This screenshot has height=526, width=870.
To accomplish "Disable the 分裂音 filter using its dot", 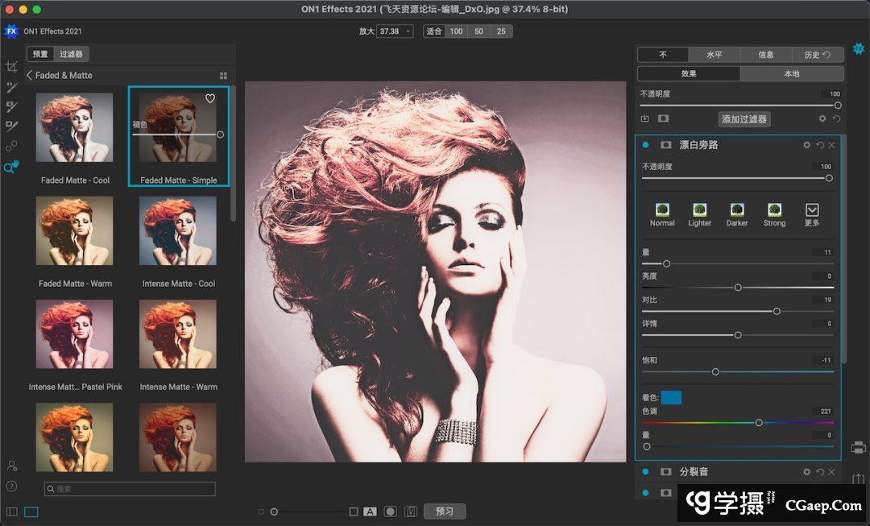I will [646, 472].
